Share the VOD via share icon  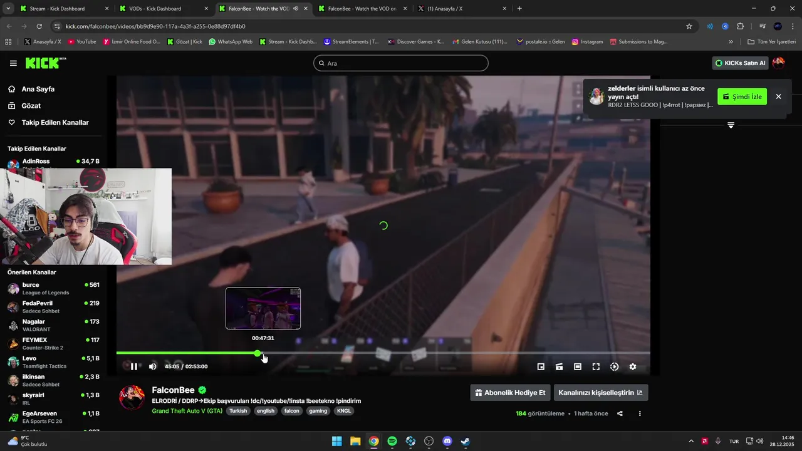click(x=620, y=413)
